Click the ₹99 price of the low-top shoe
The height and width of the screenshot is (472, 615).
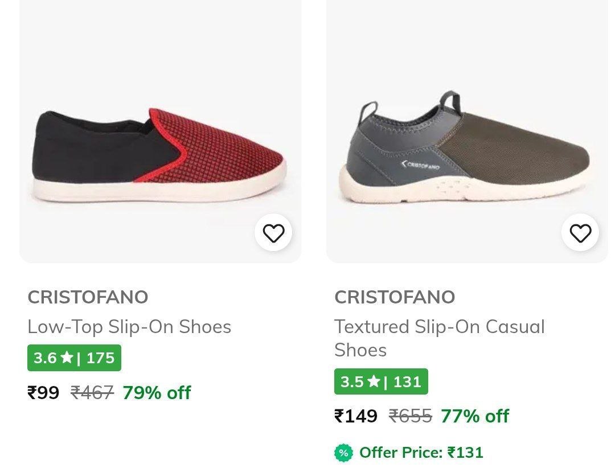(43, 392)
